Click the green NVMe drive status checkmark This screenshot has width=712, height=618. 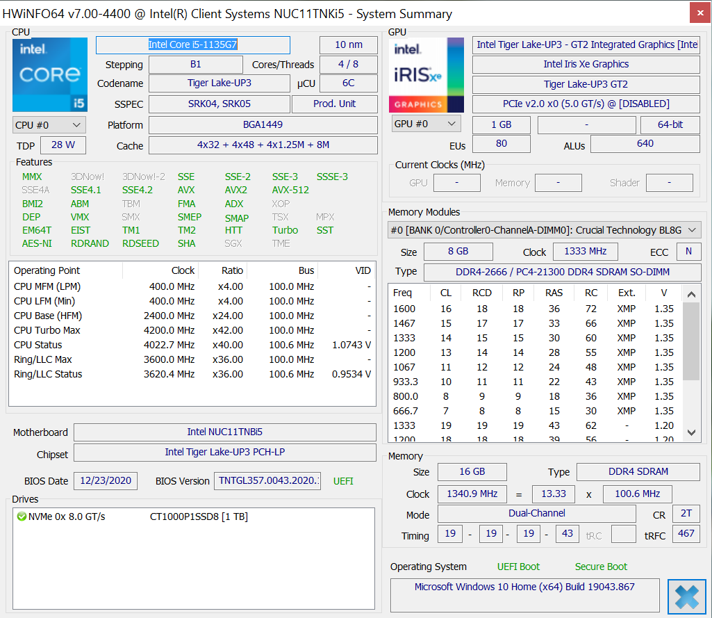22,517
